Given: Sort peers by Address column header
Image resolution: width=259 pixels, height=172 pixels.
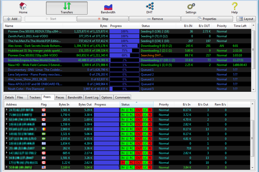Looking at the screenshot, I should (22, 104).
